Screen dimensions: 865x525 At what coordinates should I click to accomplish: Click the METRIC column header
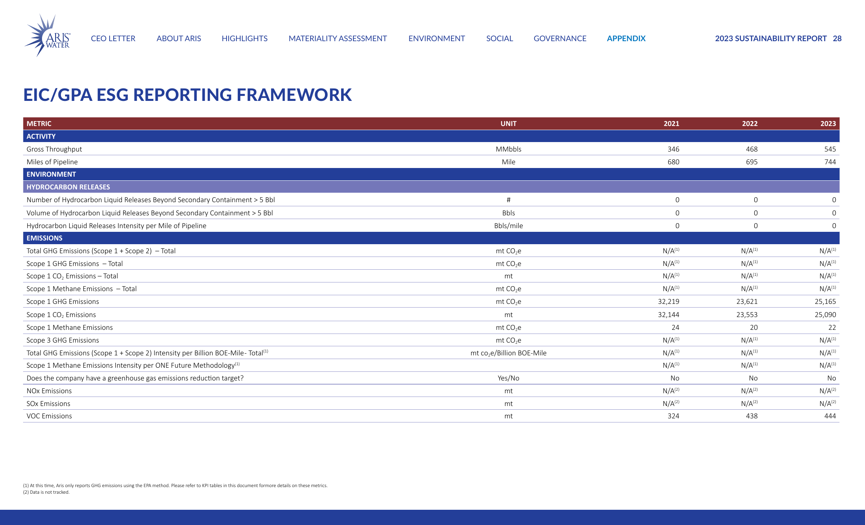[x=39, y=124]
